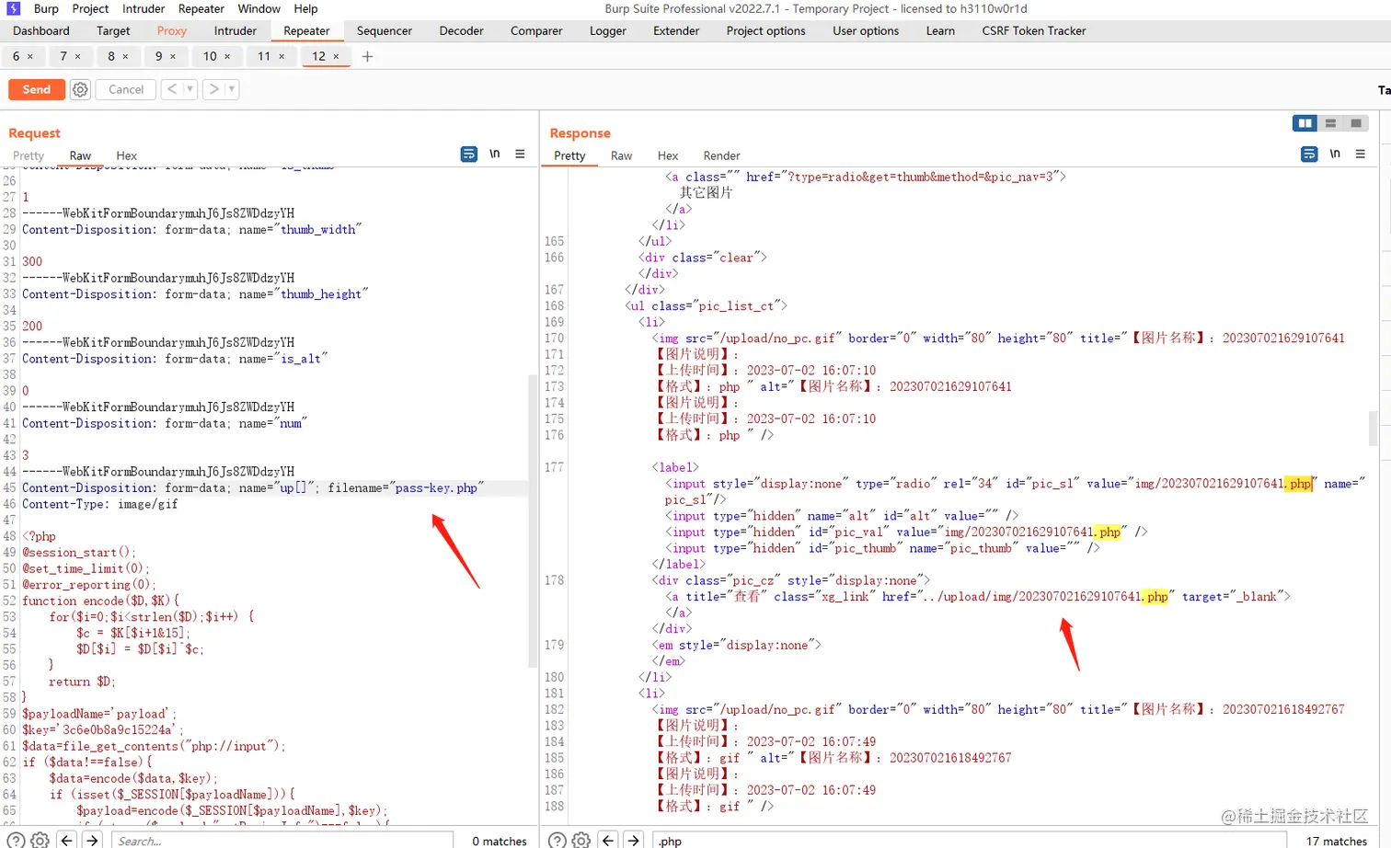Open the Help menu
Image resolution: width=1391 pixels, height=848 pixels.
[x=305, y=8]
